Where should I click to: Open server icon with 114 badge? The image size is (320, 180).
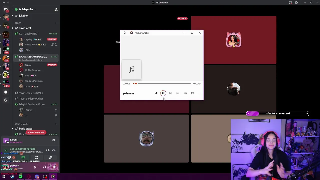6,51
